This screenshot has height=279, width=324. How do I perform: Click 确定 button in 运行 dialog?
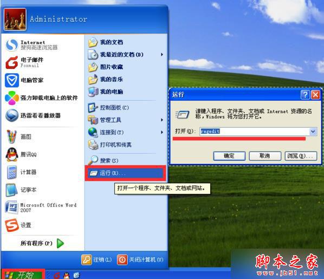click(x=229, y=156)
